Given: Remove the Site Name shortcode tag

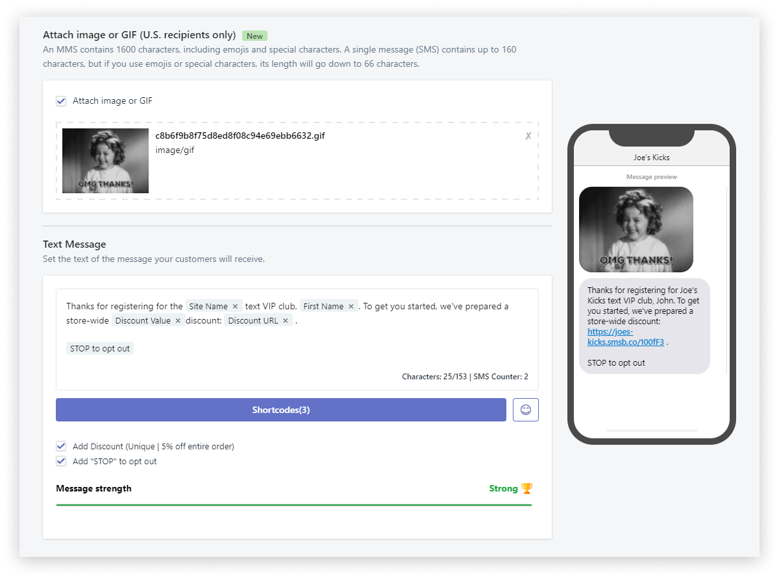Looking at the screenshot, I should click(235, 306).
